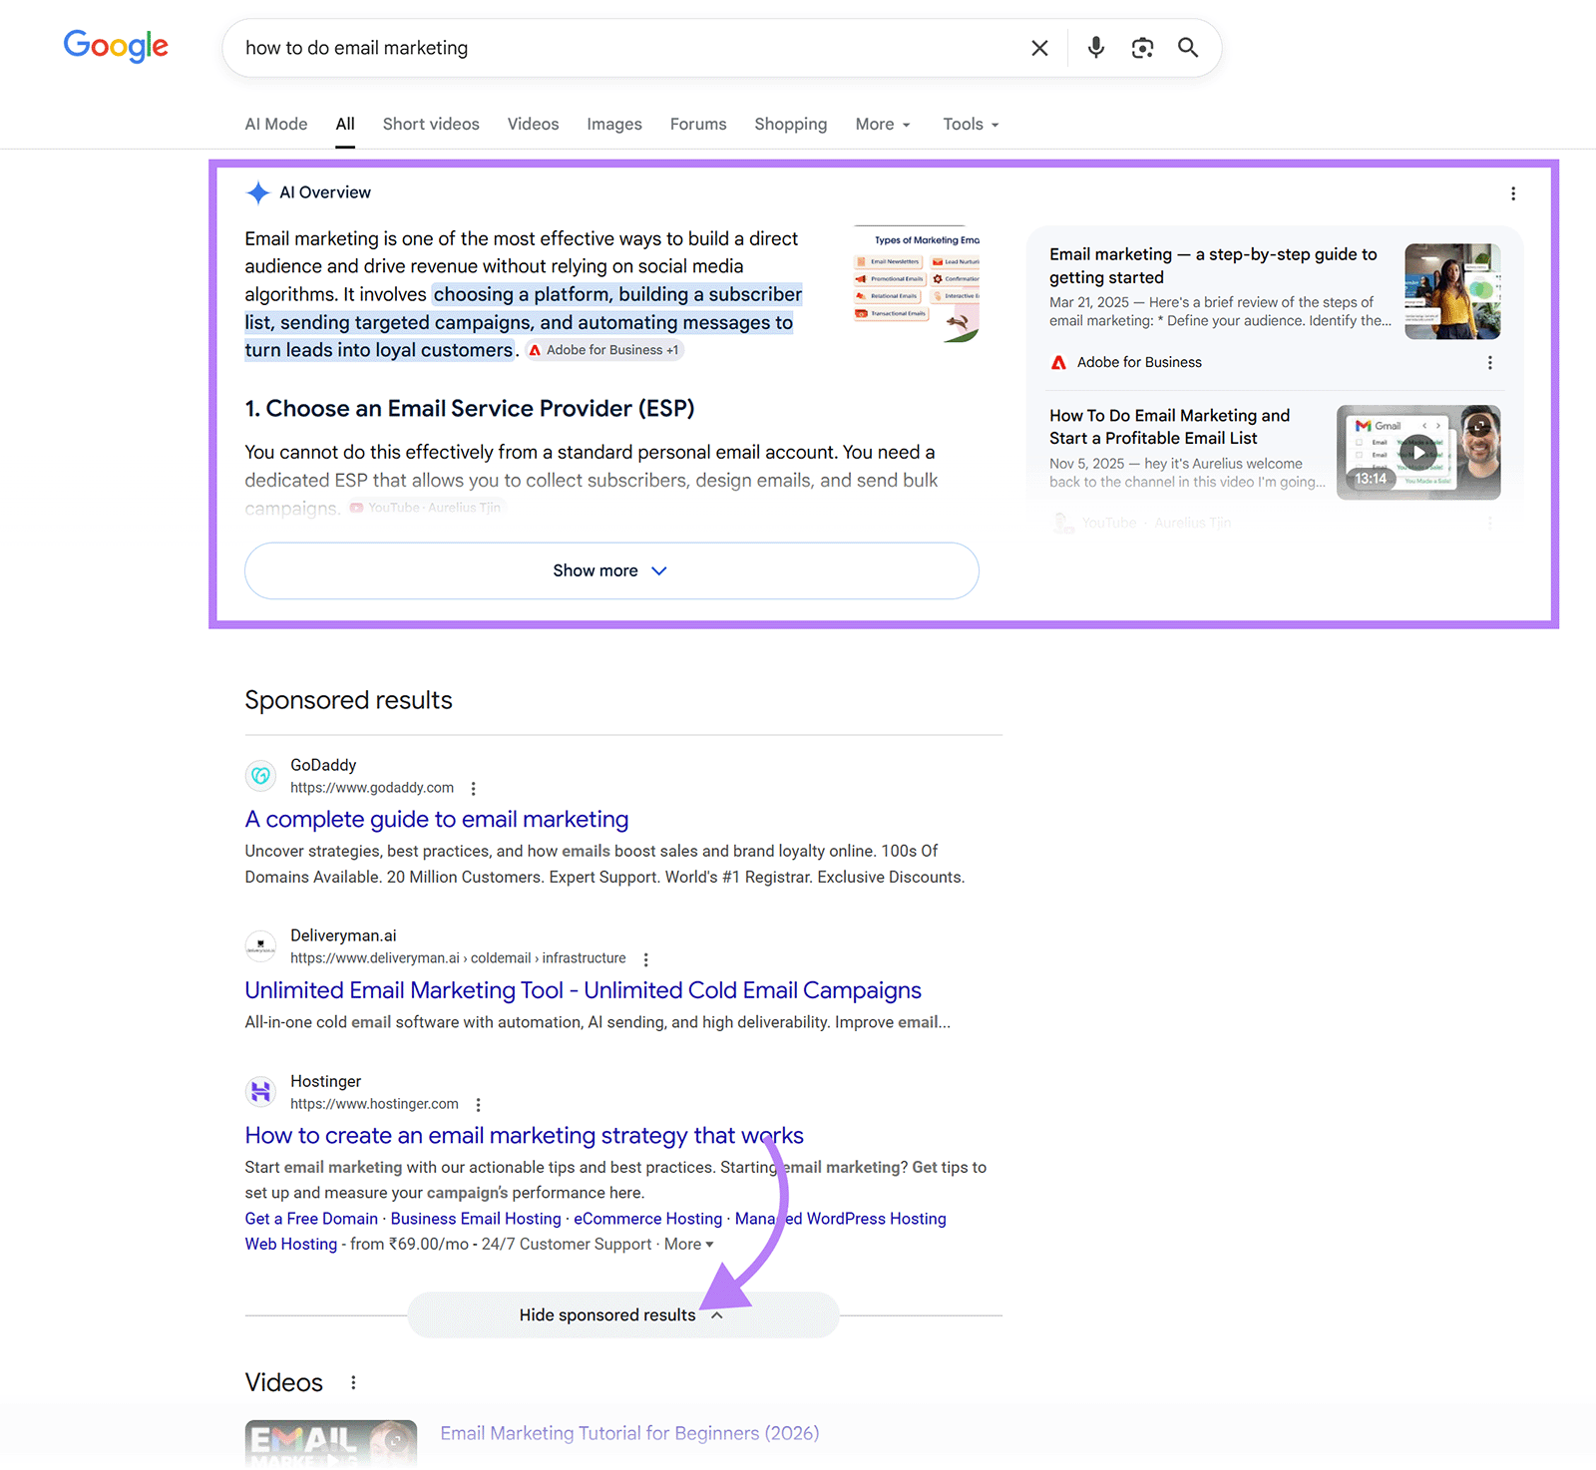
Task: Click the Hostinger favicon
Action: click(260, 1091)
